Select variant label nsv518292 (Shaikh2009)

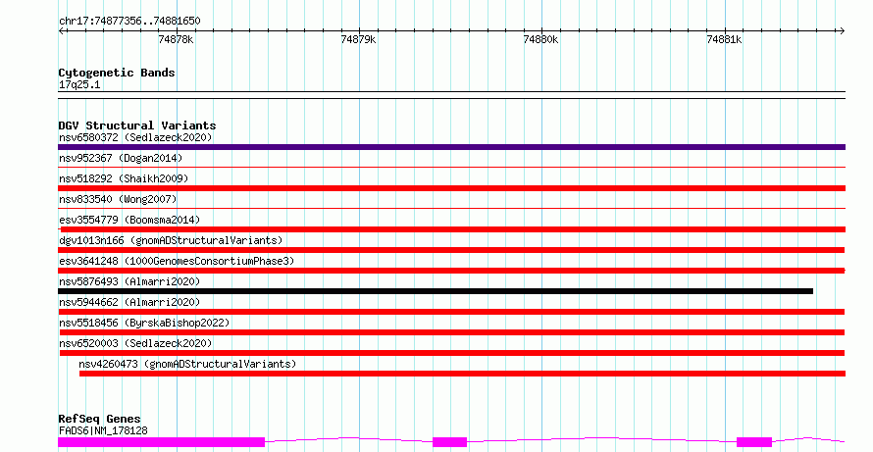click(124, 178)
